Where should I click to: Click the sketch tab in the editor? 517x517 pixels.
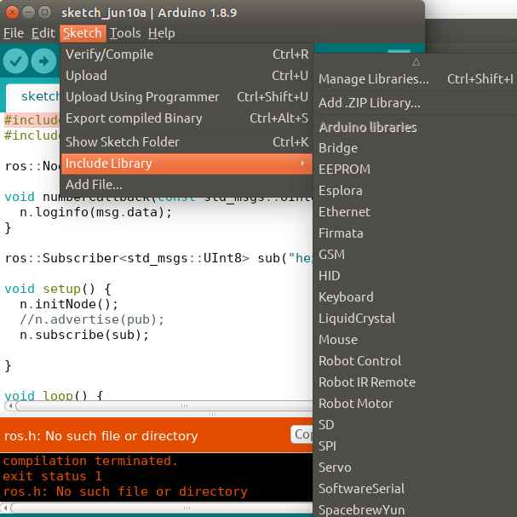click(35, 97)
